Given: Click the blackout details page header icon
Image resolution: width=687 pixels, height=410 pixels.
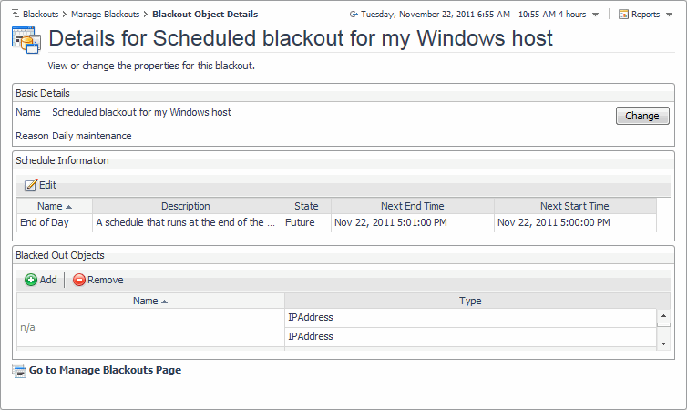Looking at the screenshot, I should click(25, 39).
